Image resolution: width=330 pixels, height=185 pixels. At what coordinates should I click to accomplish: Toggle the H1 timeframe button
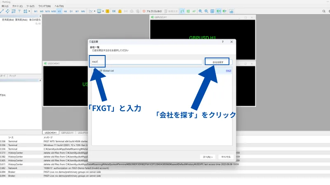pos(59,12)
